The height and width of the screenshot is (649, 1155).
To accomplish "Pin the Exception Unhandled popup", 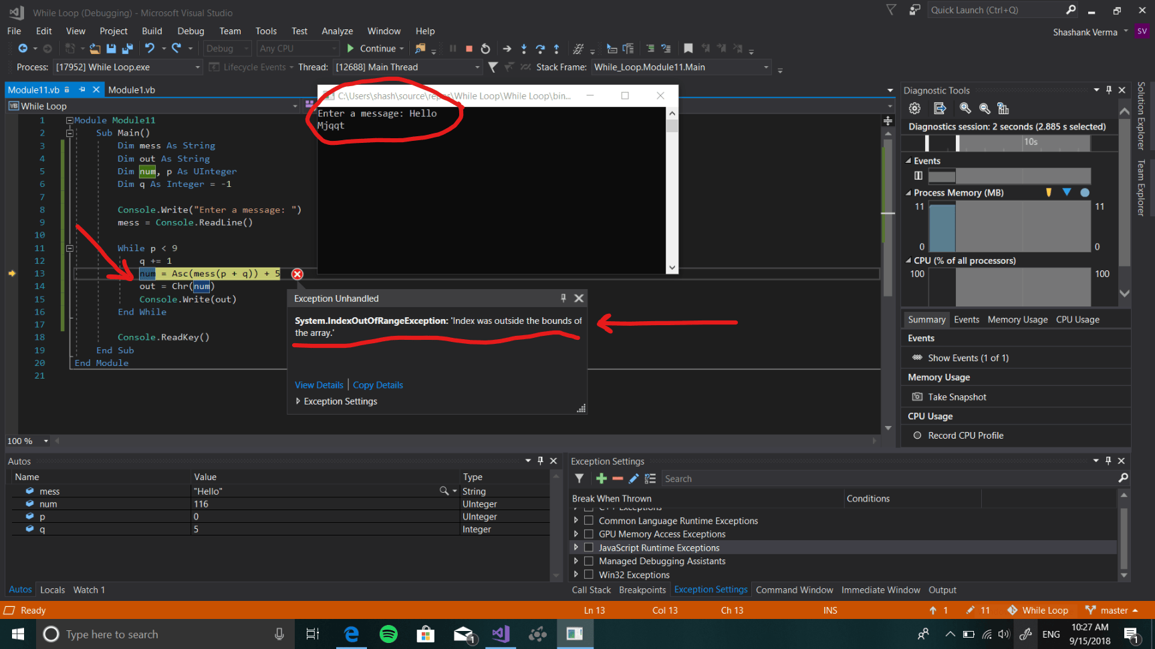I will [563, 298].
